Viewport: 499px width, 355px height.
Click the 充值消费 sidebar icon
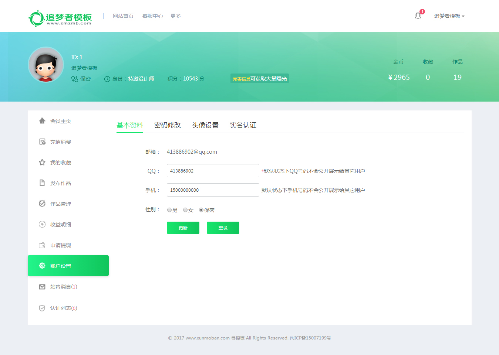tap(42, 142)
